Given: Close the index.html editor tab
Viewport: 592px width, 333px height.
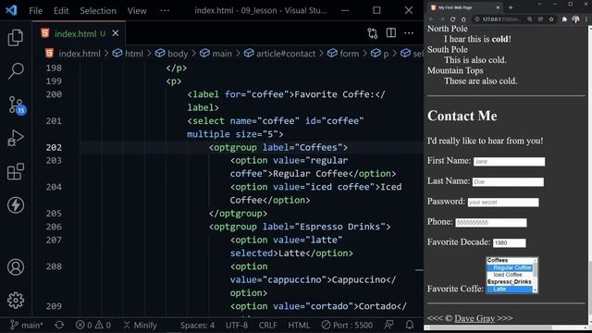Looking at the screenshot, I should pos(116,33).
